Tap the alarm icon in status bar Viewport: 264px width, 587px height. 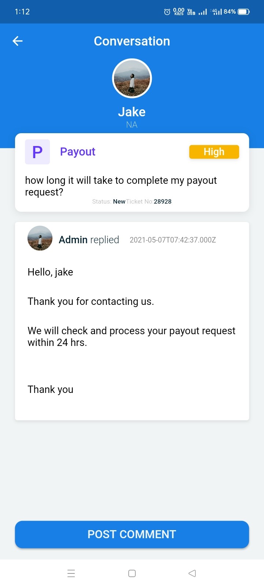click(167, 12)
